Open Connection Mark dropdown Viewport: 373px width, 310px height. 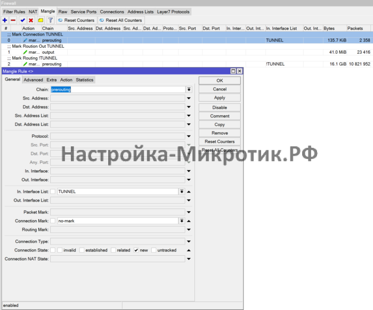(182, 221)
